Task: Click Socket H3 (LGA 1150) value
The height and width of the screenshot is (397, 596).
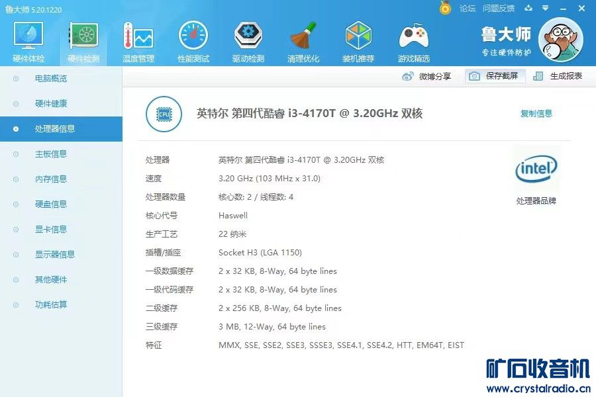Action: [260, 253]
